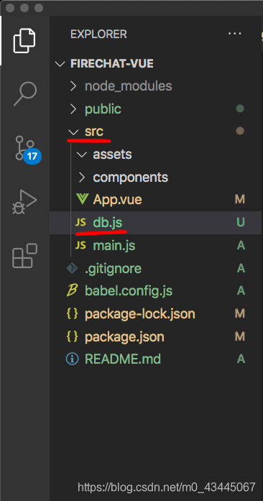Screen dimensions: 263x501
Task: Open the package.json file
Action: [x=155, y=336]
